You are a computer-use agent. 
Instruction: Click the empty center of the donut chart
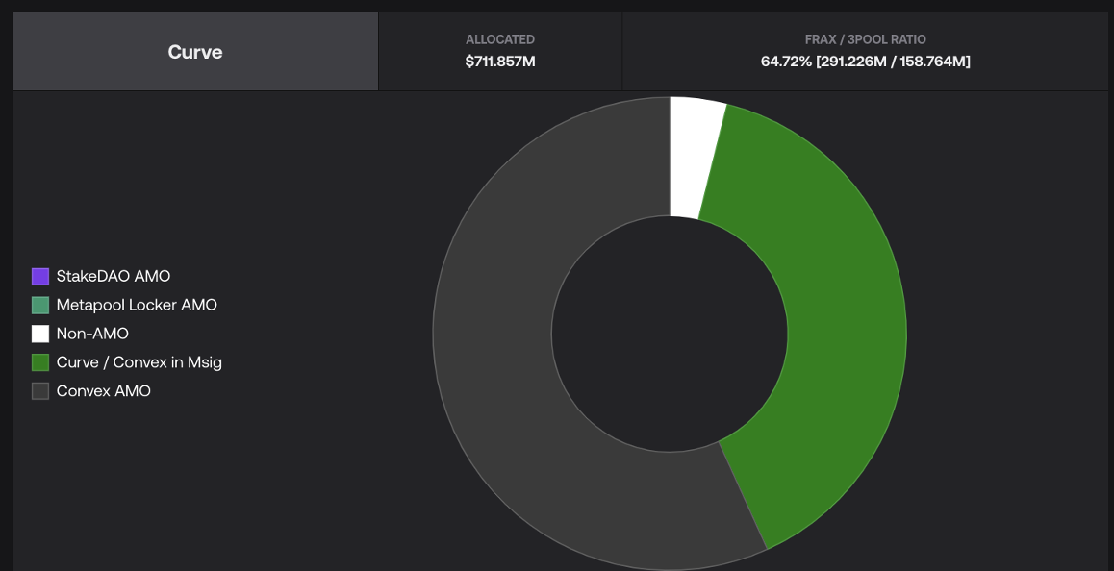pyautogui.click(x=670, y=334)
